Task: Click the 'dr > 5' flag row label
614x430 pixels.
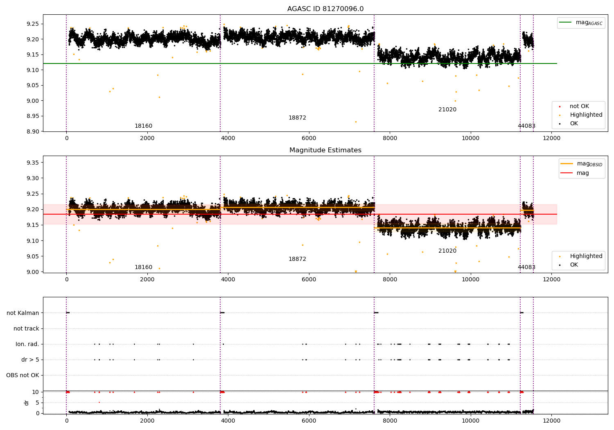Action: [x=30, y=360]
